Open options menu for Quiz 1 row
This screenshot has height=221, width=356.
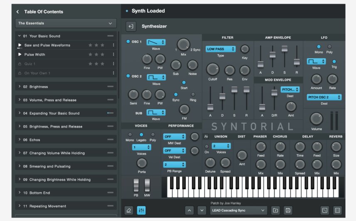tap(113, 64)
